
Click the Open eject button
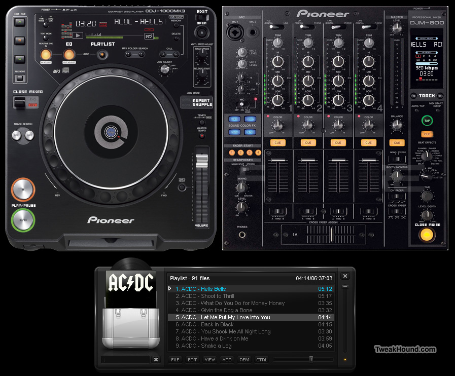(x=201, y=32)
